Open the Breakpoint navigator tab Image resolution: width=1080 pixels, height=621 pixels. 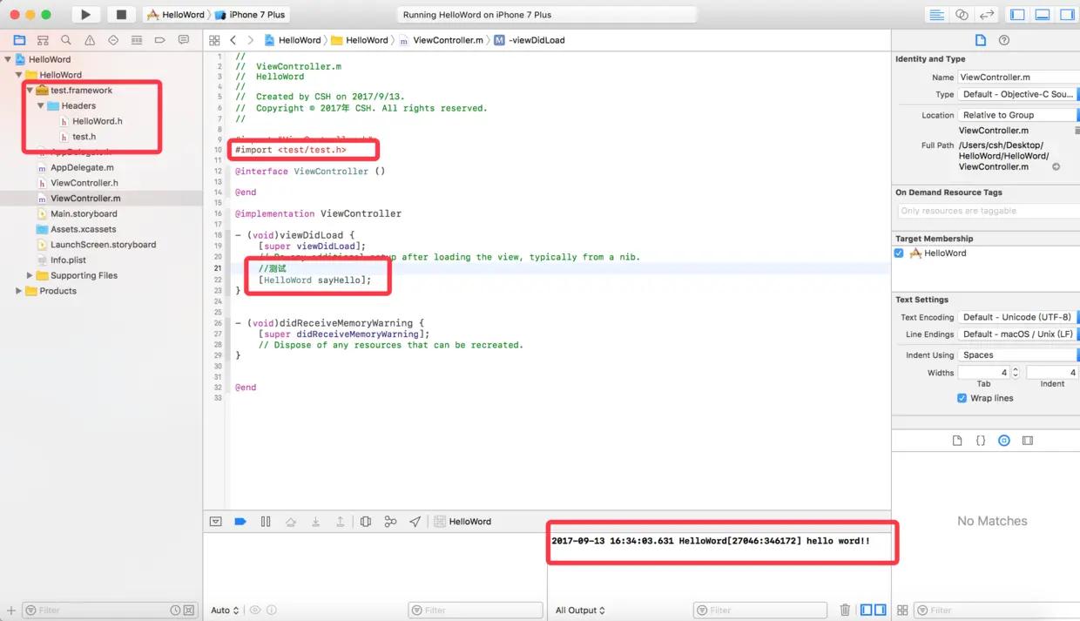pyautogui.click(x=159, y=40)
